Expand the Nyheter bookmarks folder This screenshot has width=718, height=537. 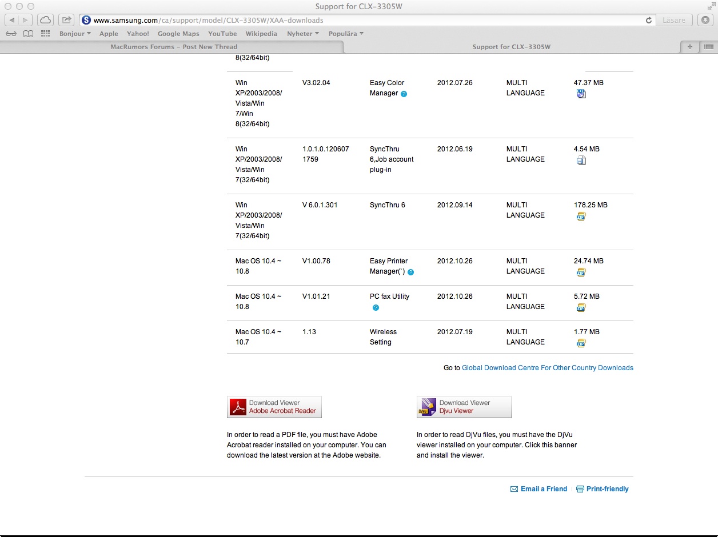tap(303, 34)
